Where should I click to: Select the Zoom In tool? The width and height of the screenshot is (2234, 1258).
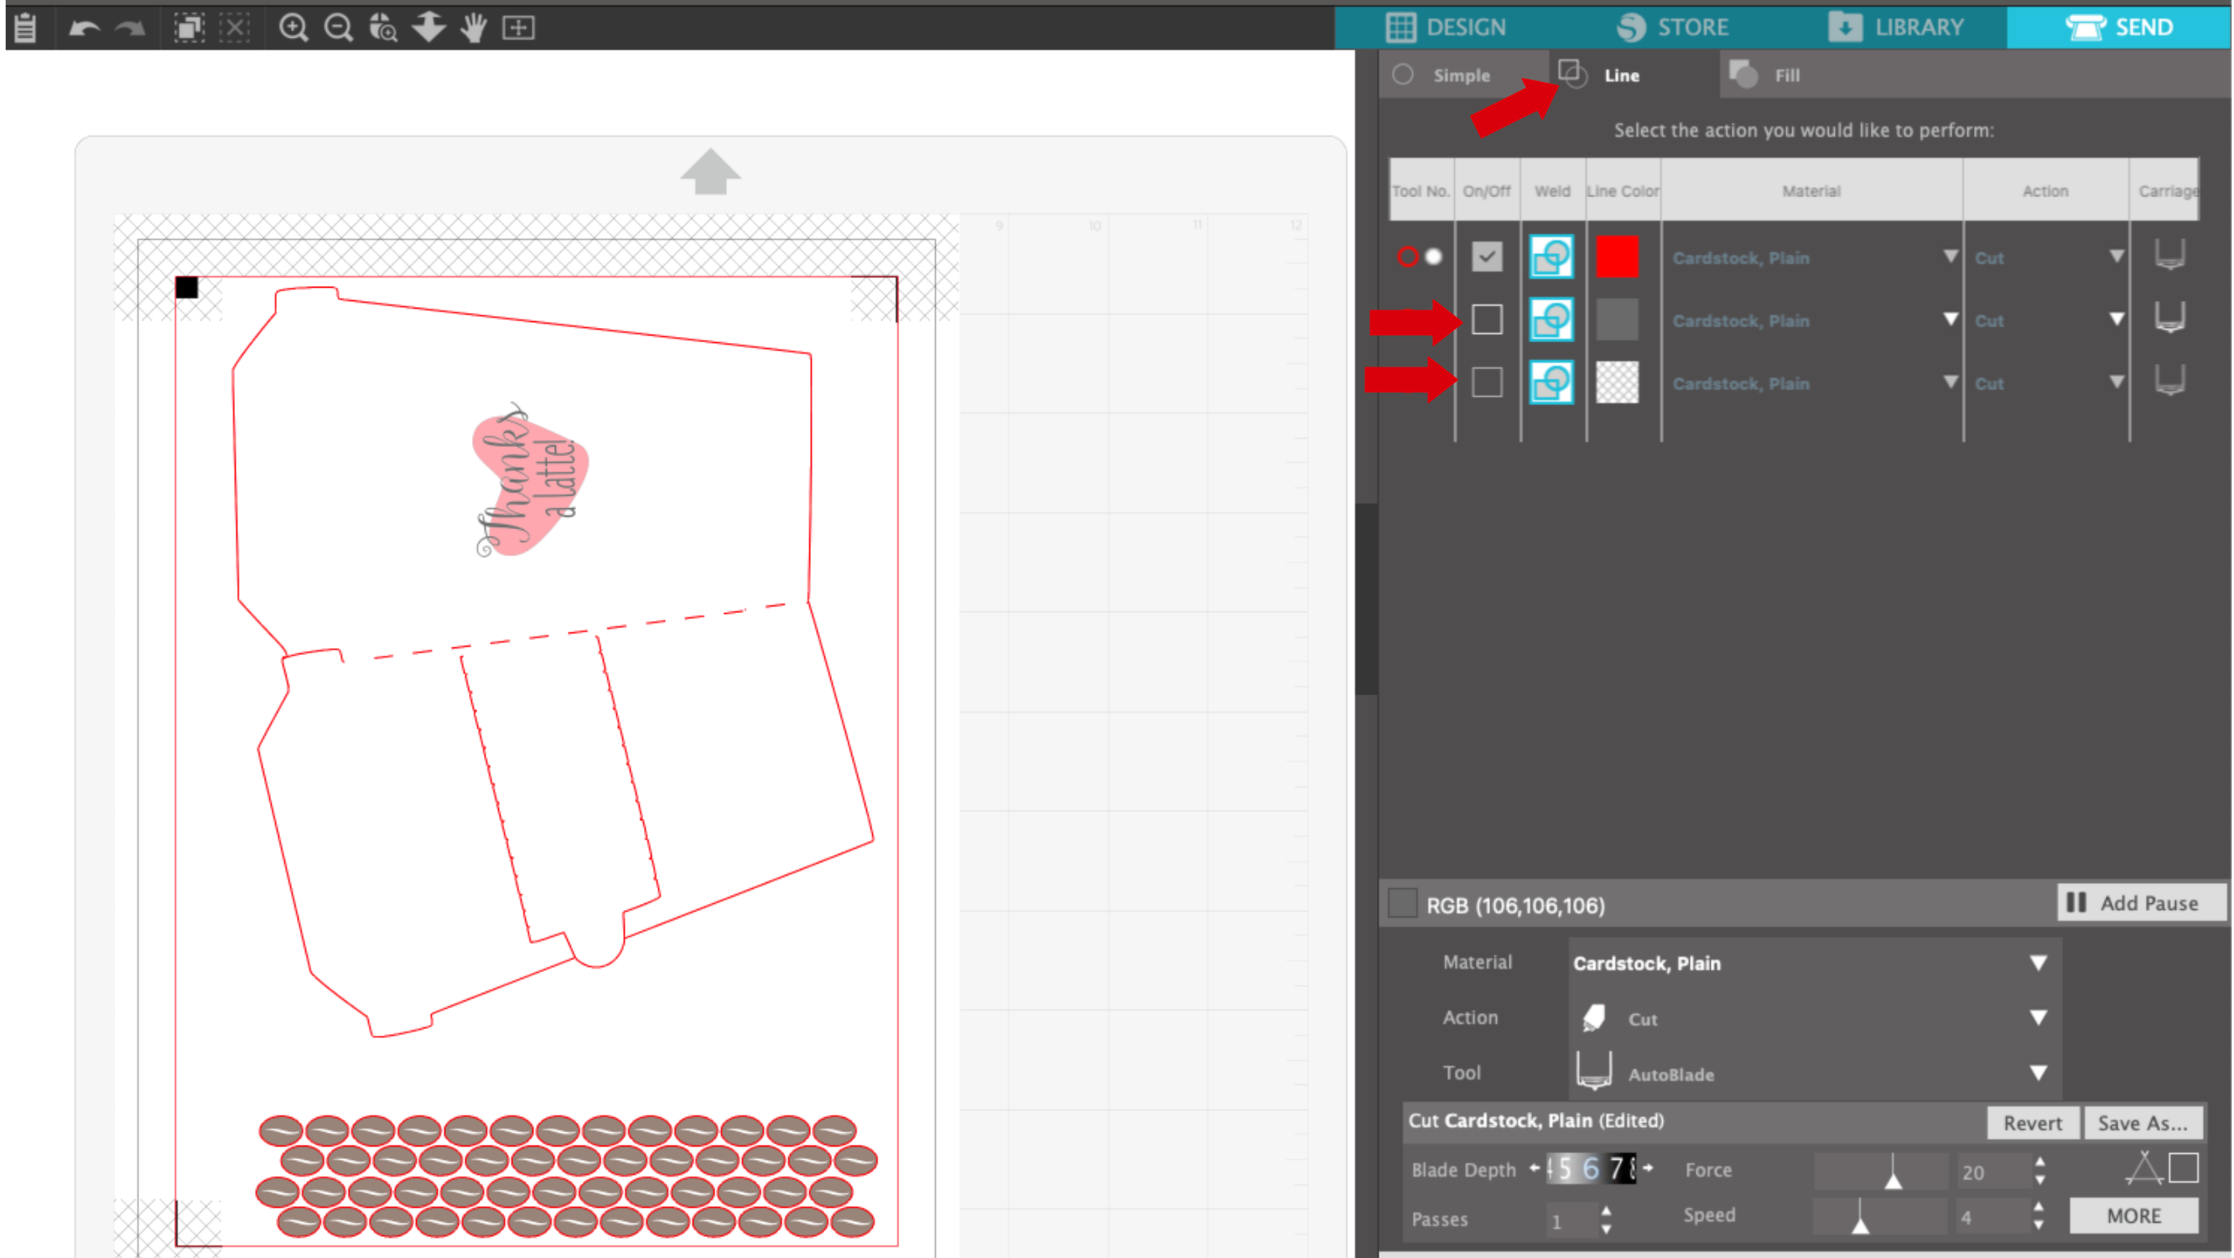click(295, 28)
